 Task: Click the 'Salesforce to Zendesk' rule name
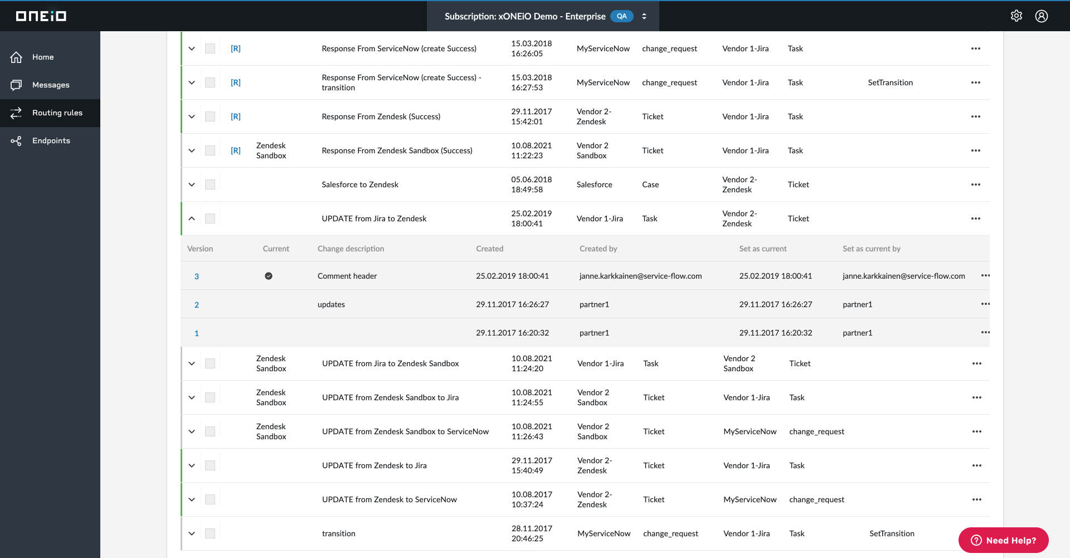click(x=360, y=185)
